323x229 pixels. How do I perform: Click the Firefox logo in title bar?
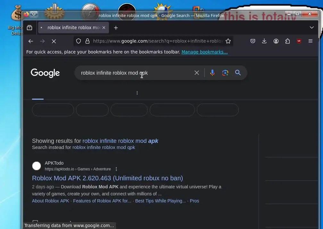click(26, 14)
